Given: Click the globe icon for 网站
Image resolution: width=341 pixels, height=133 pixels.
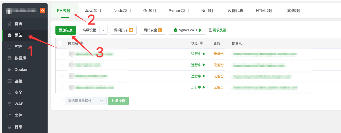Looking at the screenshot, I should [10, 35].
